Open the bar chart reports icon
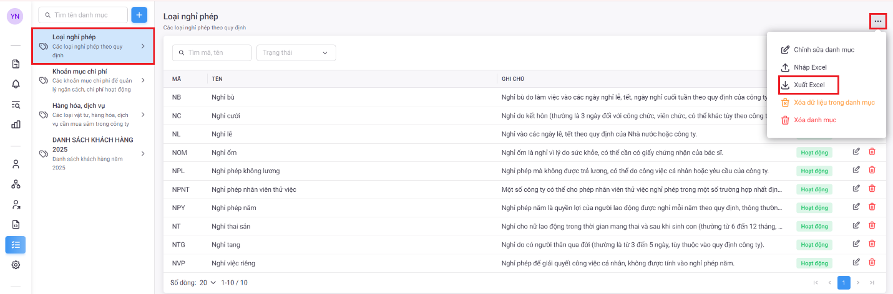The height and width of the screenshot is (294, 893). point(16,124)
